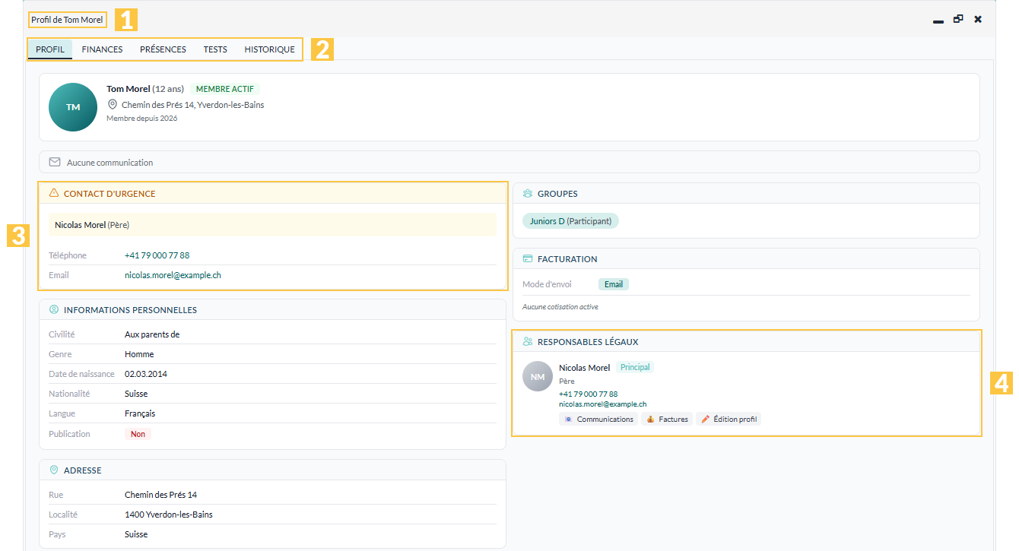Screen dimensions: 1019x551
Task: Call the emergency contact phone number
Action: point(157,255)
